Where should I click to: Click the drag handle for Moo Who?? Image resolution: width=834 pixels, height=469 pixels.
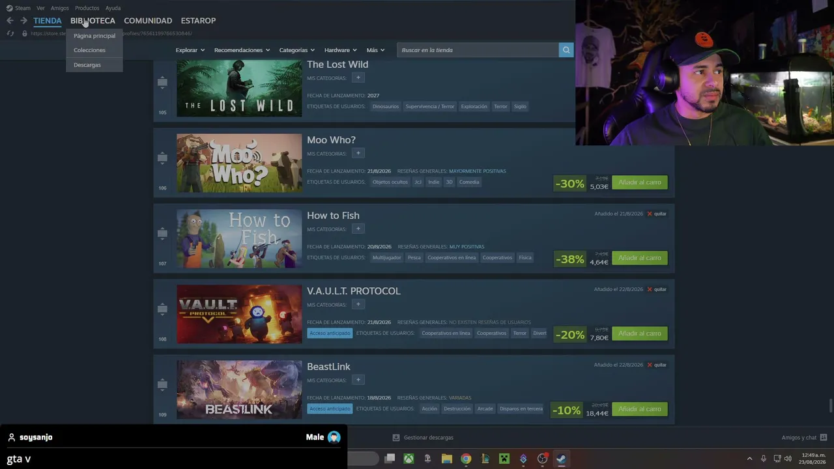point(162,158)
